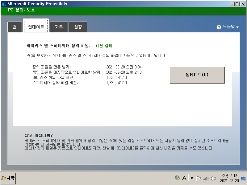The image size is (247, 185).
Task: Maximize the Microsoft Security Essentials window
Action: click(237, 4)
